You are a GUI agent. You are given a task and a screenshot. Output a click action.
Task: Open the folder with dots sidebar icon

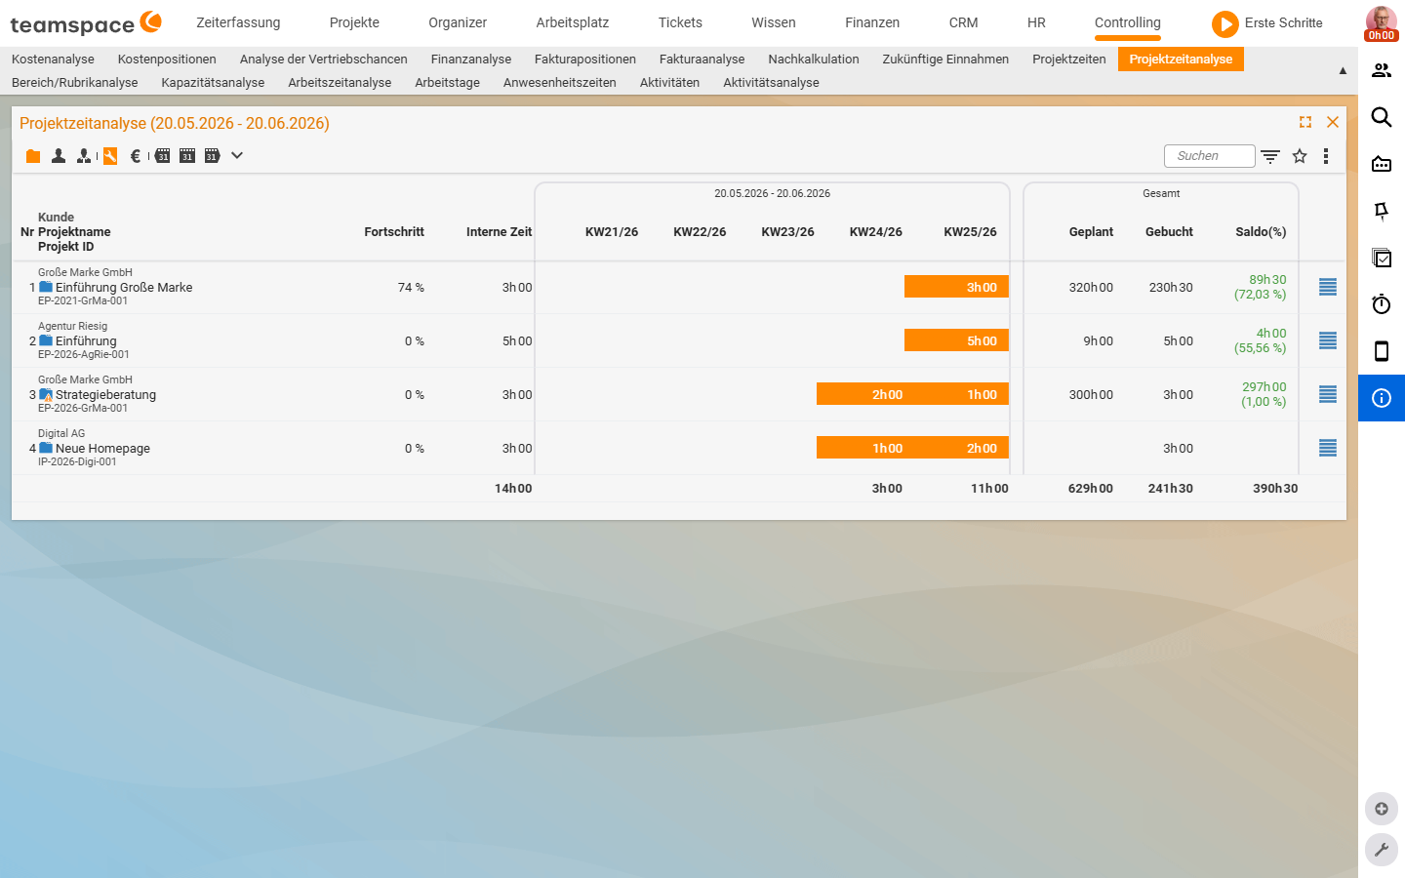coord(1382,164)
